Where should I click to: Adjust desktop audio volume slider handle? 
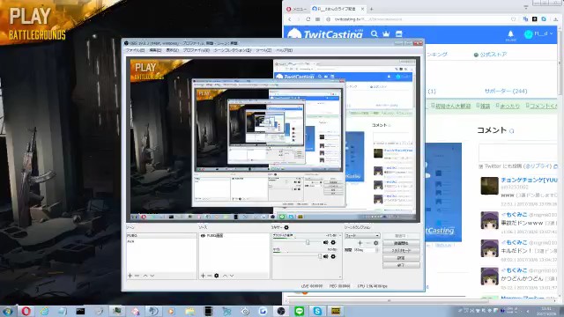pos(308,243)
